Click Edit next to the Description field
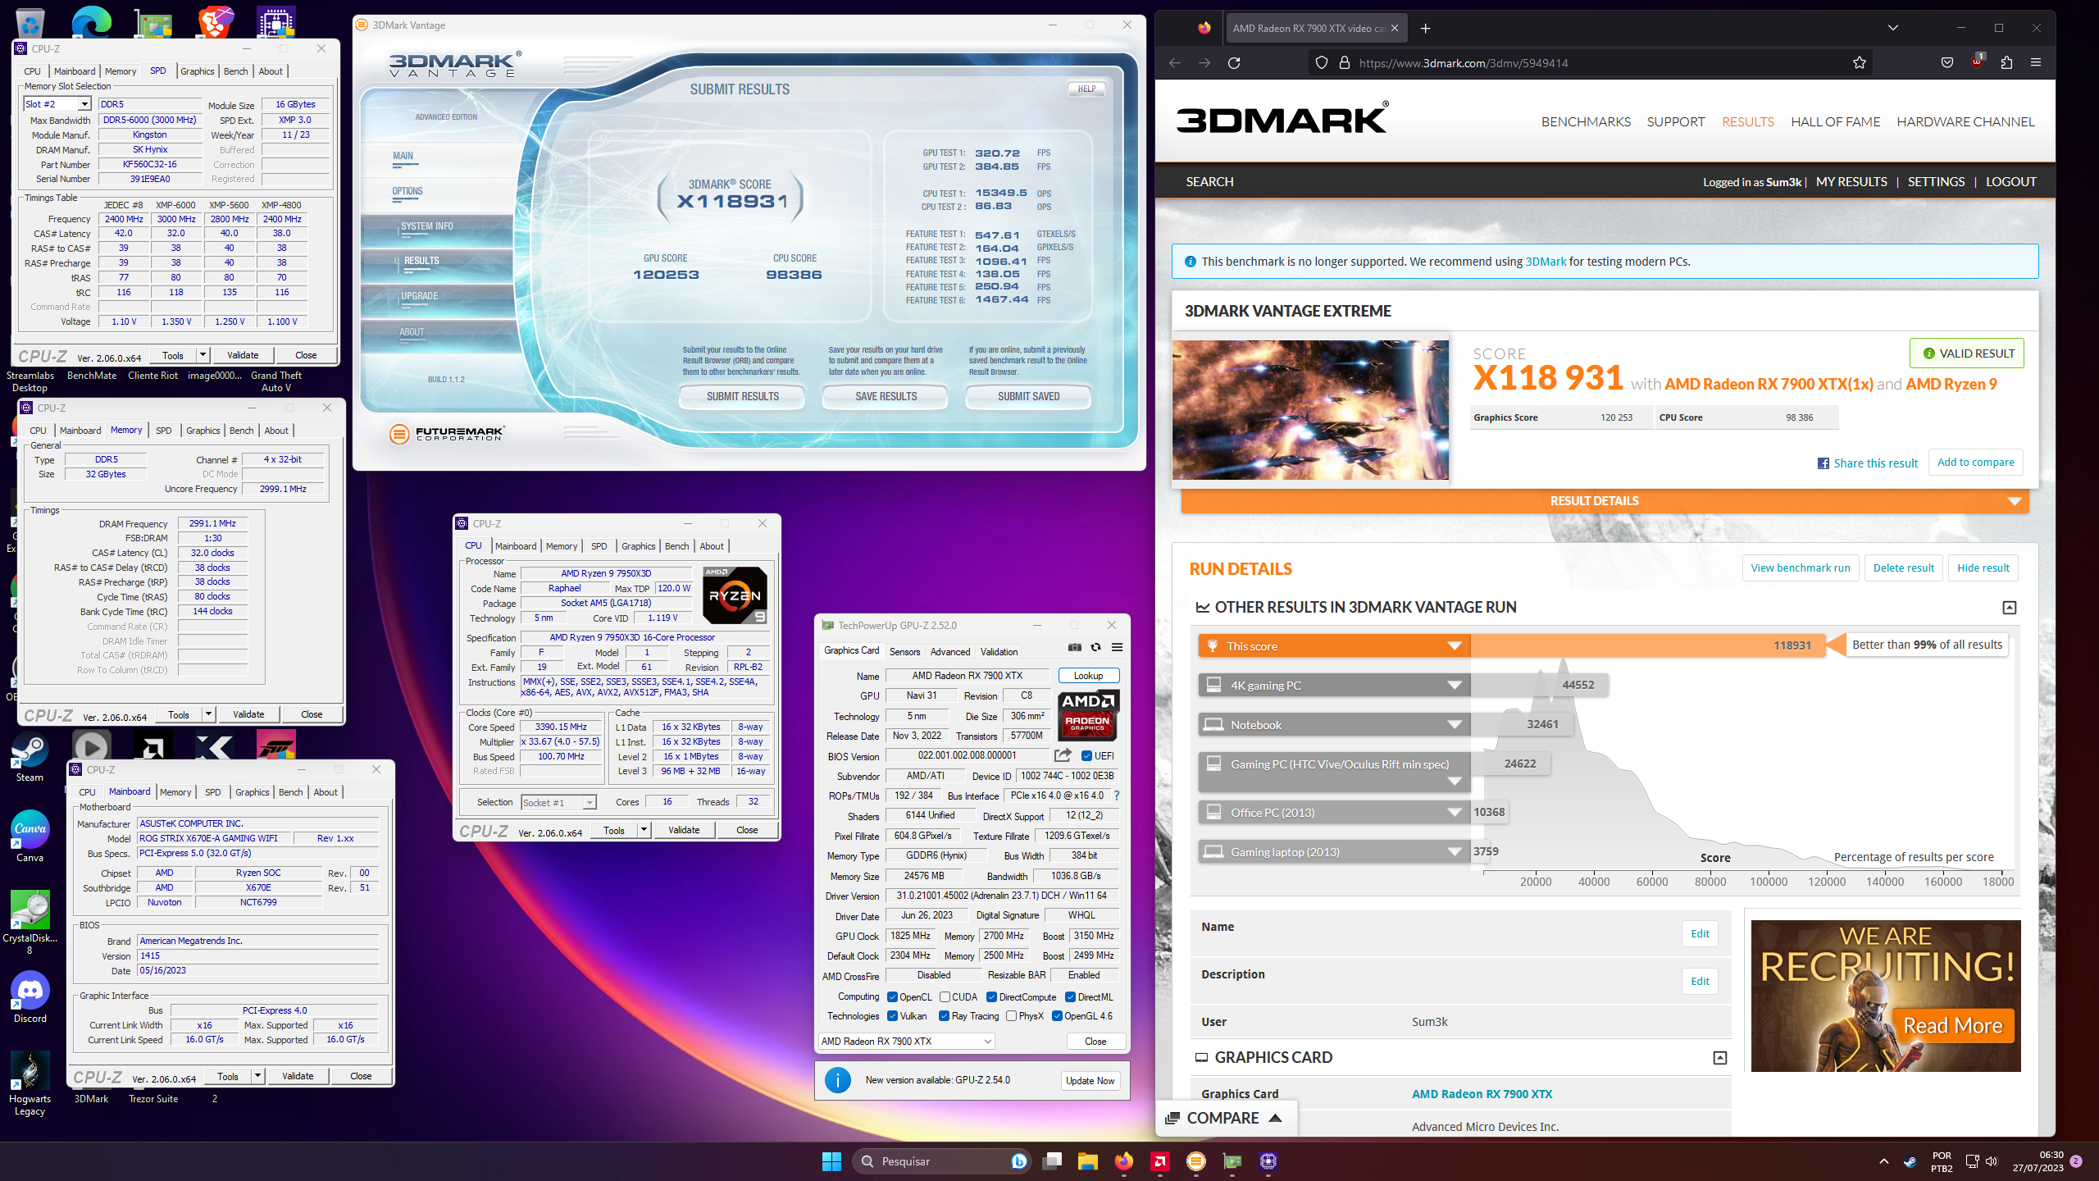The height and width of the screenshot is (1181, 2099). 1700,982
